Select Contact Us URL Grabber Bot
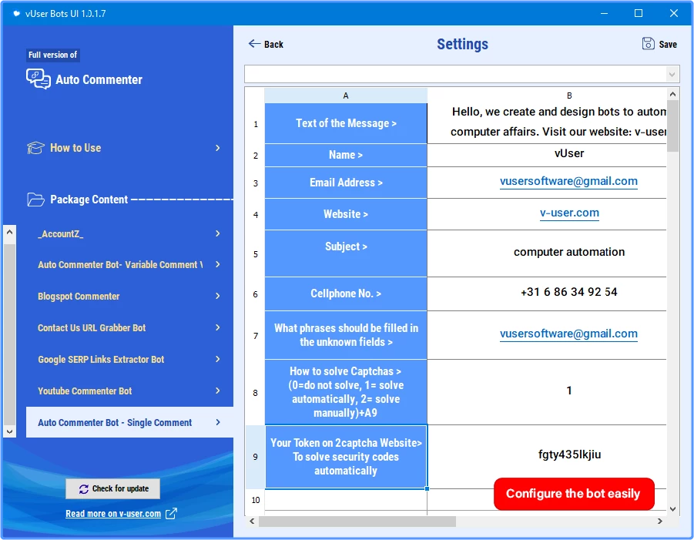This screenshot has width=694, height=540. pos(129,327)
